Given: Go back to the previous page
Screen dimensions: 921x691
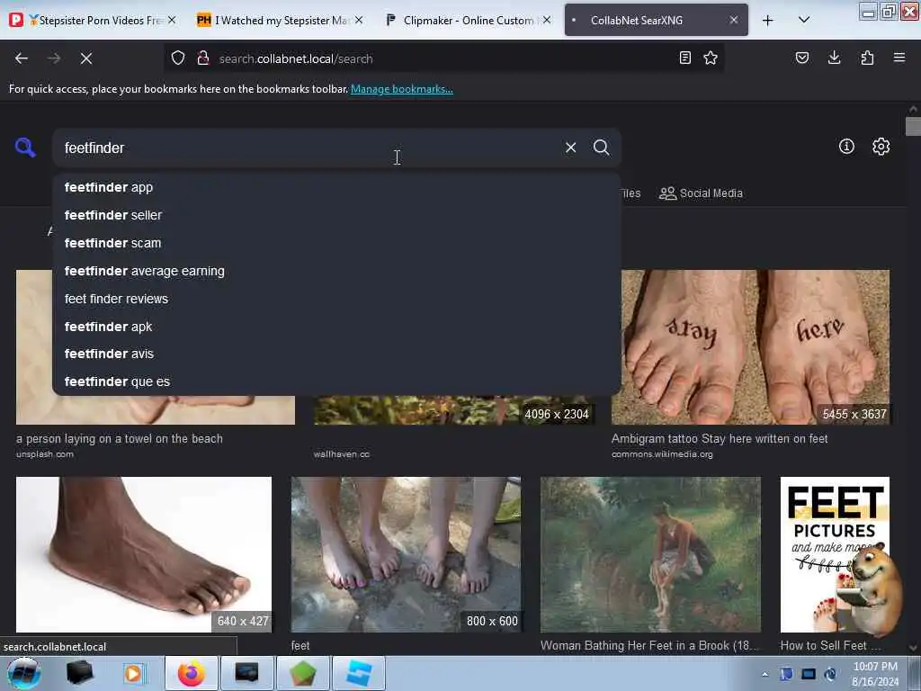Looking at the screenshot, I should [22, 58].
